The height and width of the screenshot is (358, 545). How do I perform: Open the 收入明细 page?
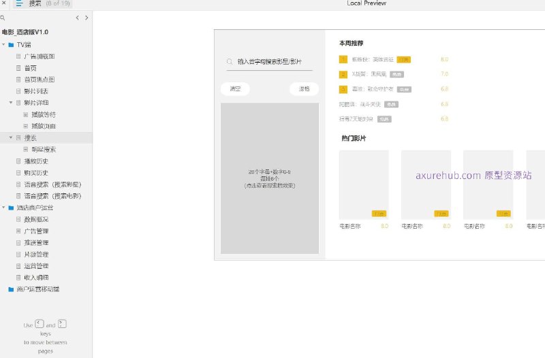point(36,278)
